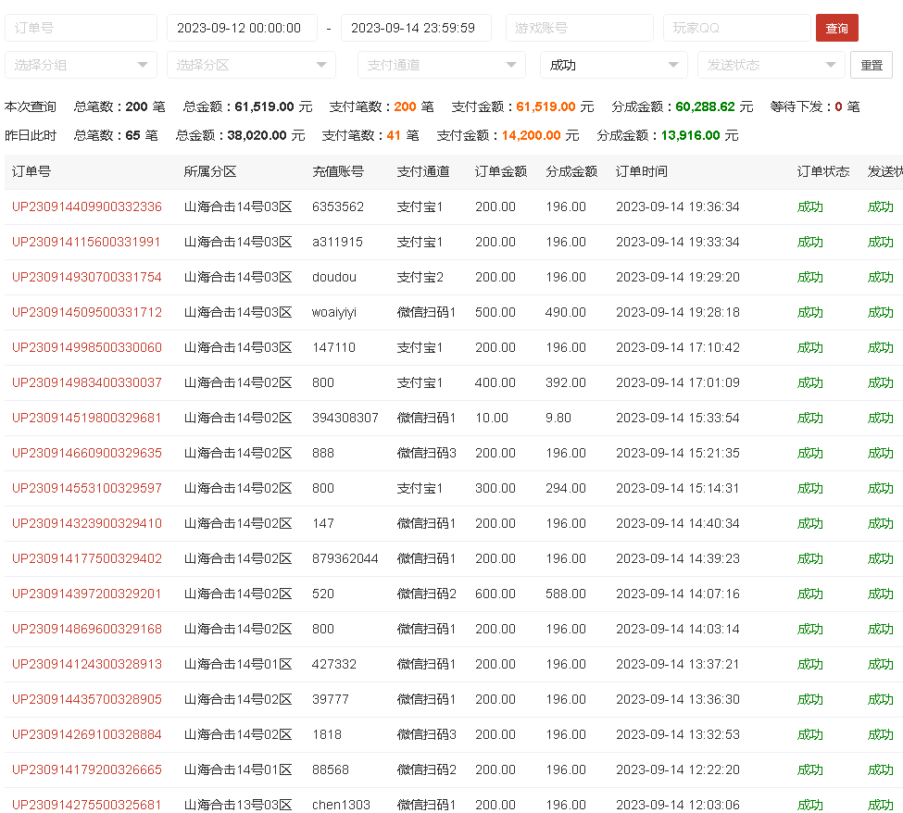Focus the 游戏账号 input field
The height and width of the screenshot is (813, 903).
click(x=579, y=28)
